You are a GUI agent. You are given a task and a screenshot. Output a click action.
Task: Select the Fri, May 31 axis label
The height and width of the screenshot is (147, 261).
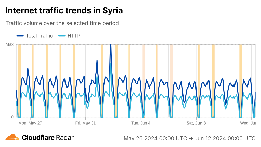pos(85,123)
